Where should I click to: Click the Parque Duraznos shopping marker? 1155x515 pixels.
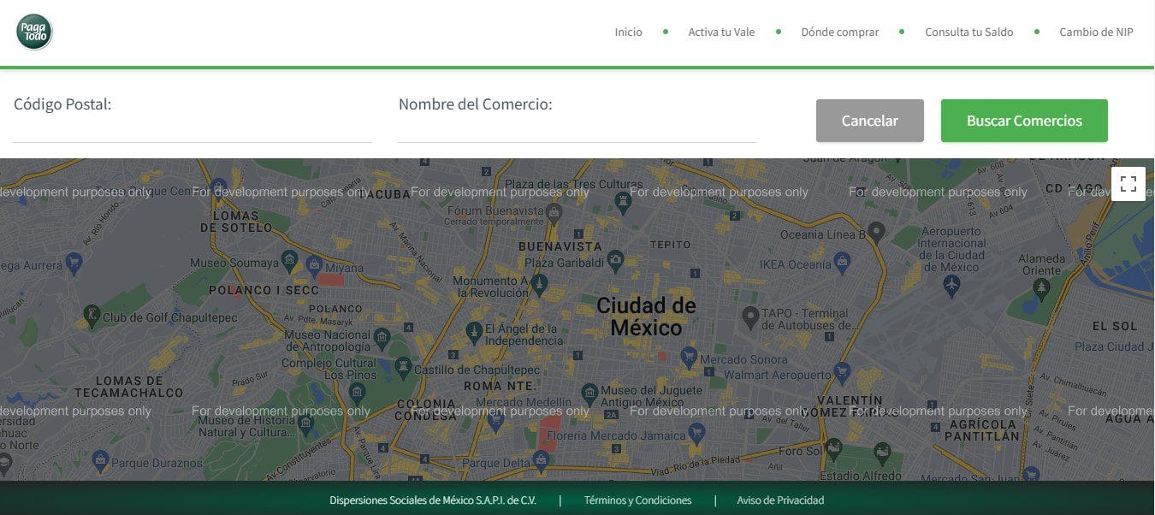click(101, 460)
